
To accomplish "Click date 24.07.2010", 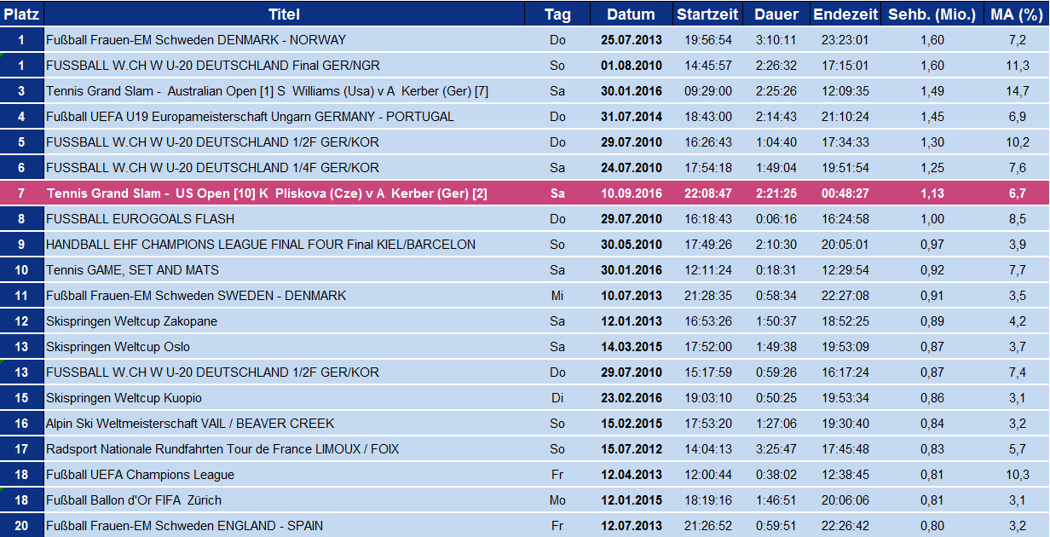I will tap(631, 168).
